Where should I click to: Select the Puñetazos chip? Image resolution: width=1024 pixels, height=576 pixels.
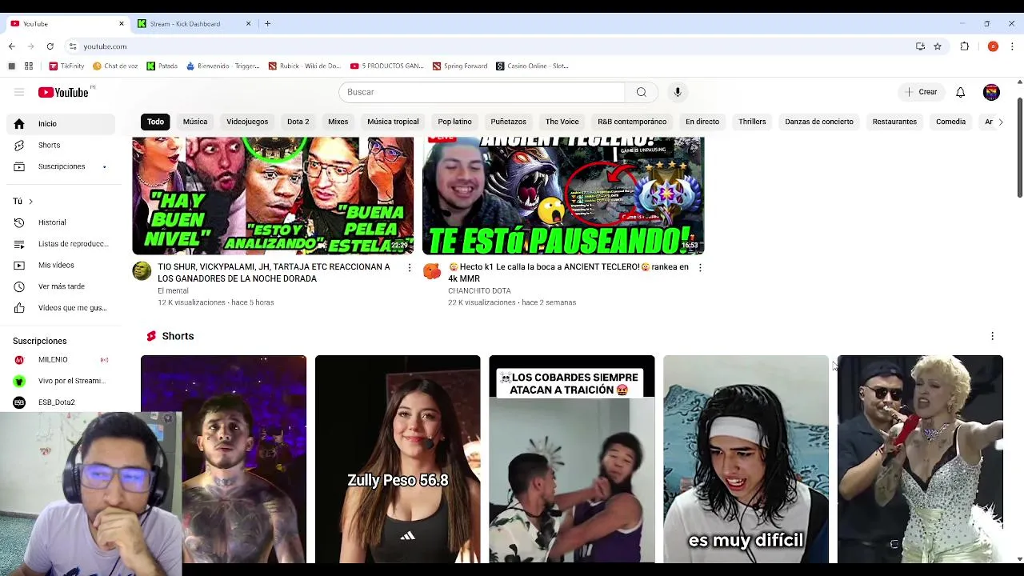508,122
